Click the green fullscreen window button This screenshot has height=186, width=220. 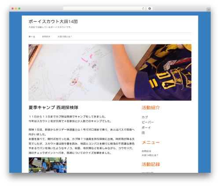(19, 9)
